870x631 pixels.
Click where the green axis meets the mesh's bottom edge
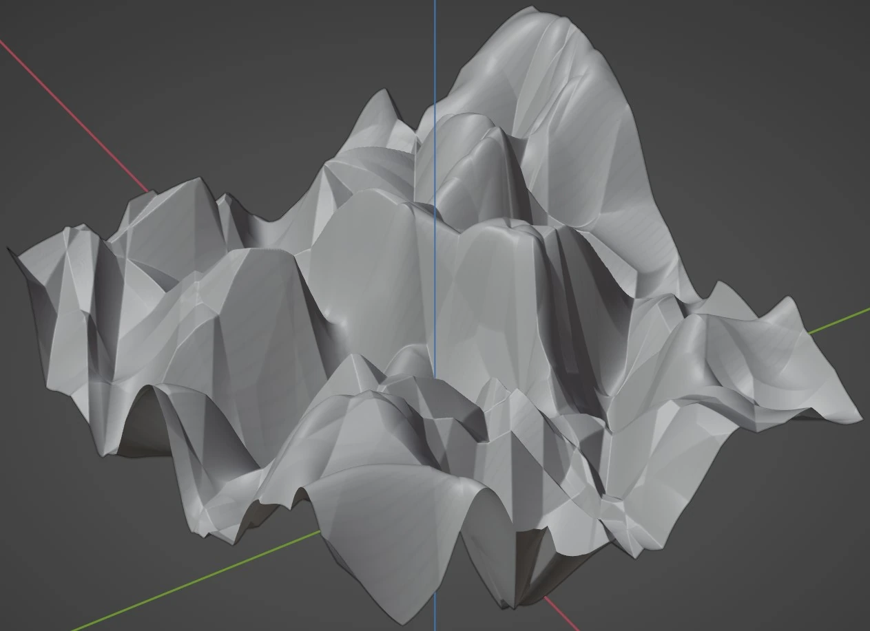coord(318,532)
